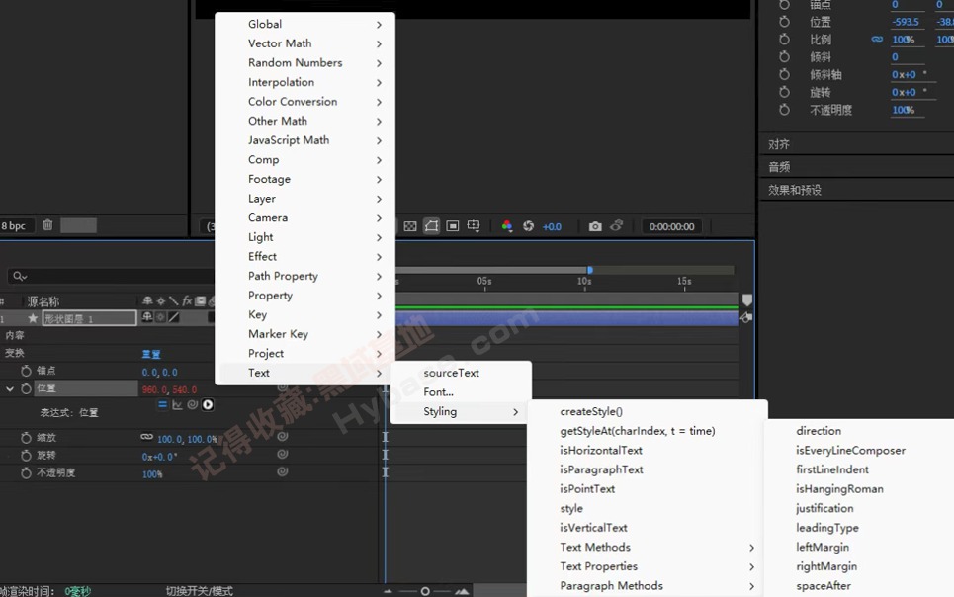Expand the Marker Key submenu arrow
Image resolution: width=954 pixels, height=597 pixels.
click(x=379, y=335)
